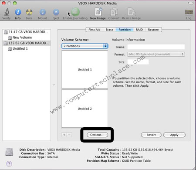This screenshot has width=196, height=170.
Task: Click the volume Name input field
Action: 156,47
